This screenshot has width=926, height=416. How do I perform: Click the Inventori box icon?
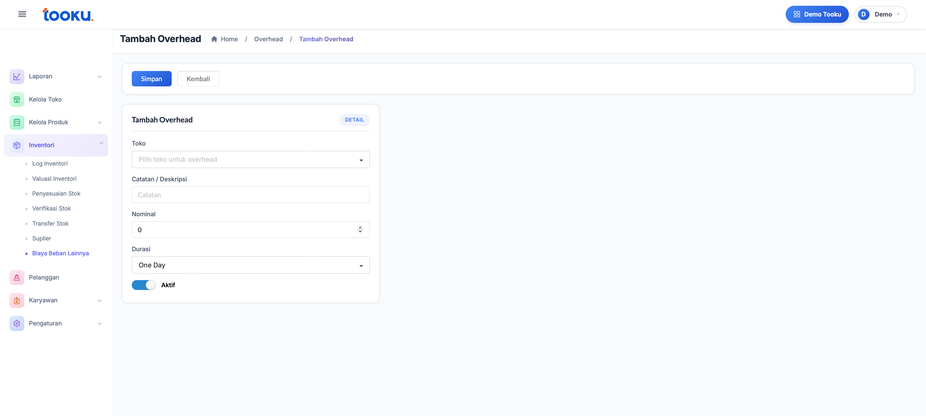(x=17, y=145)
